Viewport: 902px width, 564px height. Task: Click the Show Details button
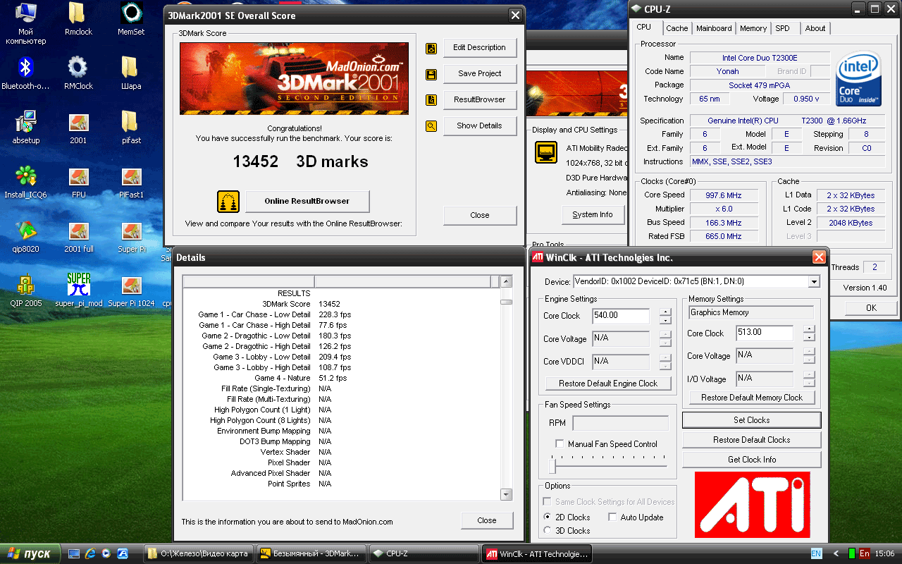(x=480, y=126)
